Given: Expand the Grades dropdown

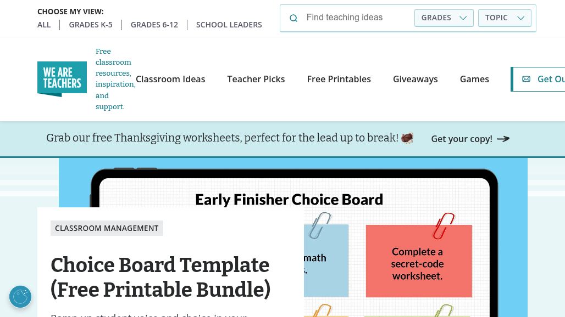Looking at the screenshot, I should pos(444,18).
